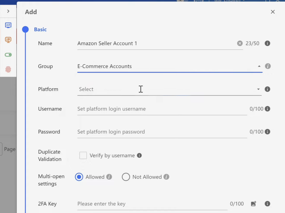The width and height of the screenshot is (285, 213).
Task: Click the info icon next to Name field
Action: point(267,43)
